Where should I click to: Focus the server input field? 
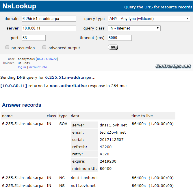pyautogui.click(x=49, y=28)
